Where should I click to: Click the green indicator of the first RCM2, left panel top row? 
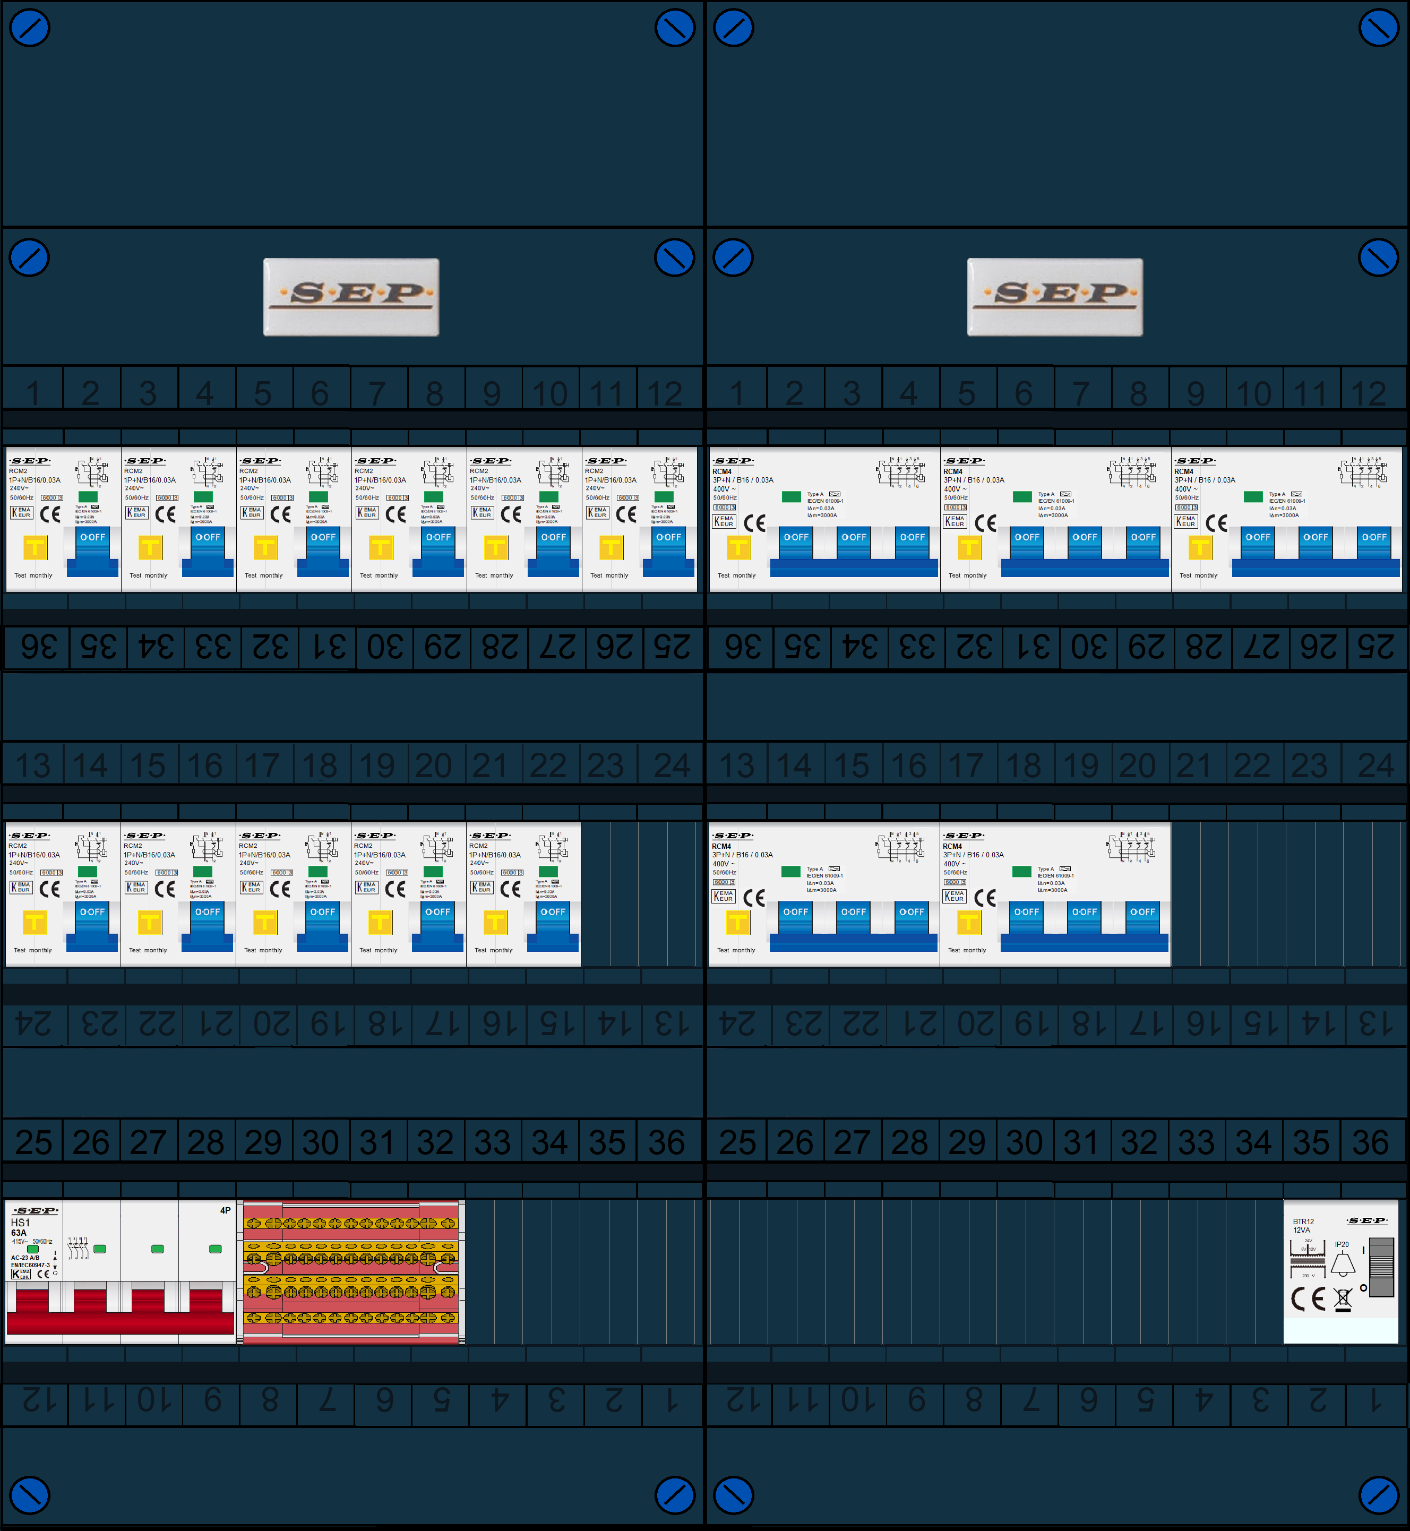point(89,496)
